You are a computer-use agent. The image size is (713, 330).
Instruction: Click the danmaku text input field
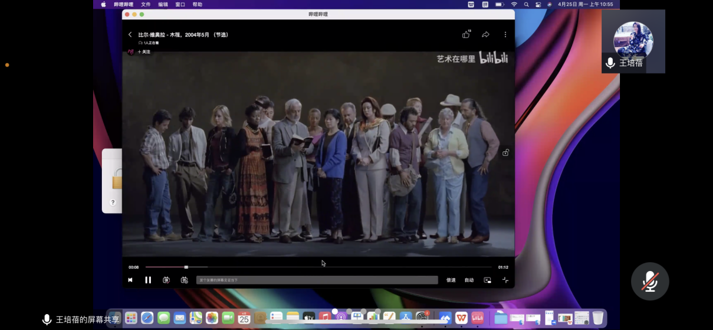(317, 280)
